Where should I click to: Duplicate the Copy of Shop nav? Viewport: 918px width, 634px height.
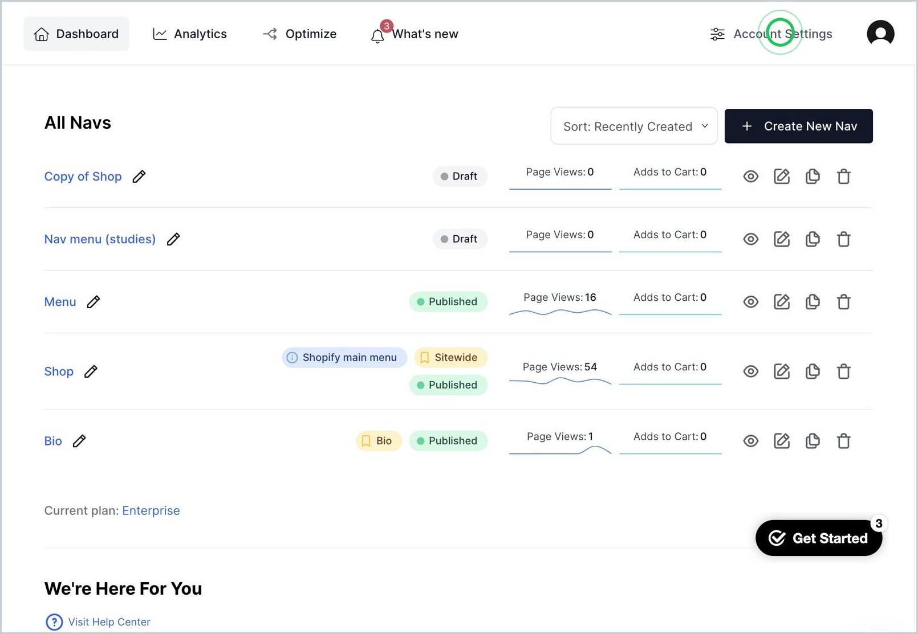pyautogui.click(x=813, y=177)
